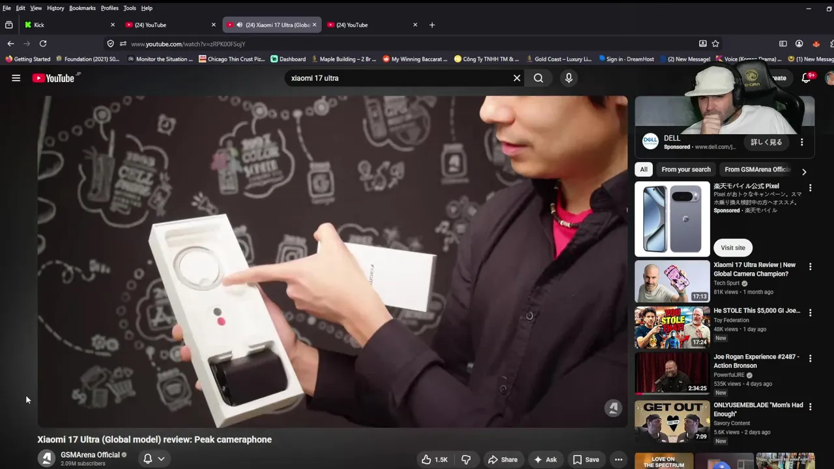Open the Sign in - DreamHost bookmark

pyautogui.click(x=626, y=59)
